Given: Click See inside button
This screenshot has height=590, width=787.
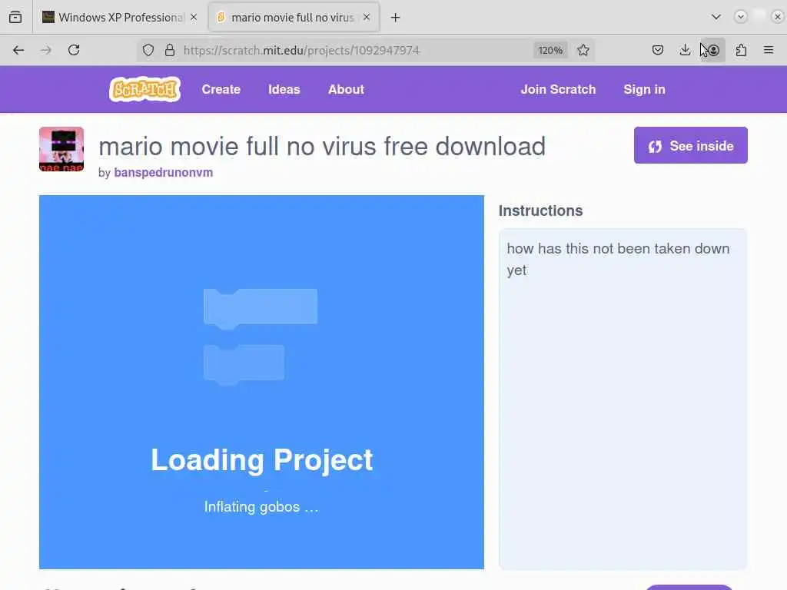Looking at the screenshot, I should pyautogui.click(x=691, y=145).
